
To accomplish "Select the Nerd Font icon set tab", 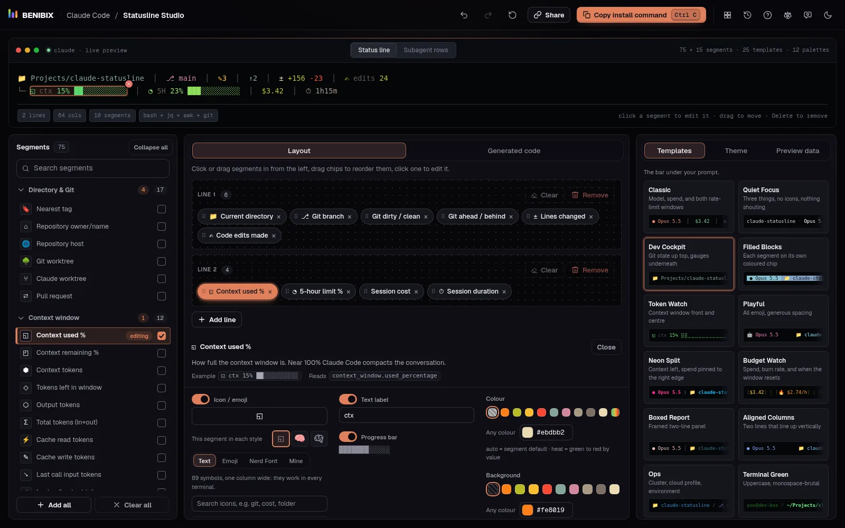I will pos(263,461).
